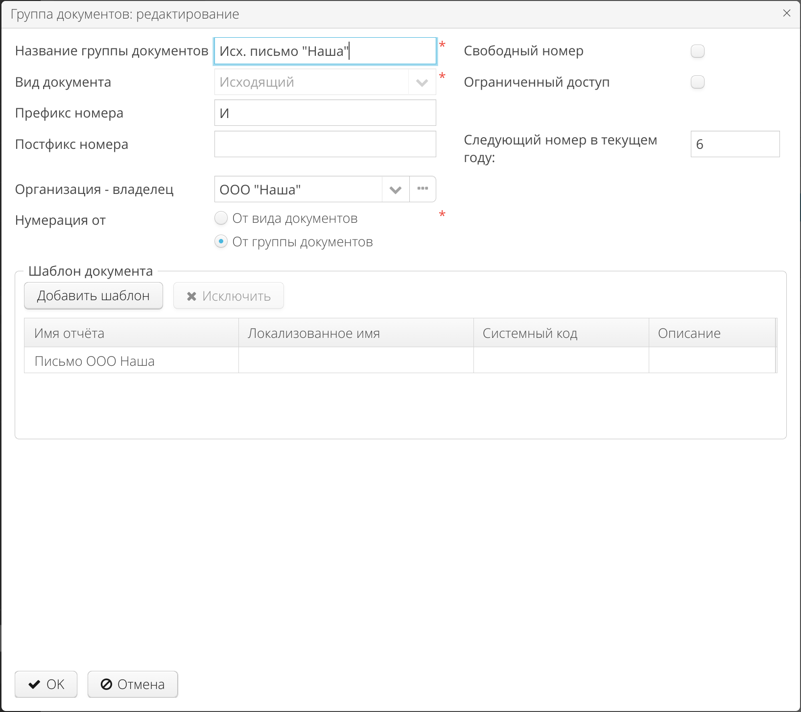Select the От группы документов radio button

[x=221, y=241]
